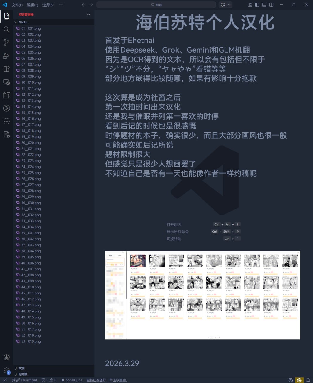Collapse the FINAL folder in Explorer
This screenshot has height=383, width=313.
(x=16, y=22)
